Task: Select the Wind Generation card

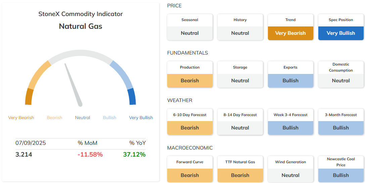Action: [x=290, y=169]
